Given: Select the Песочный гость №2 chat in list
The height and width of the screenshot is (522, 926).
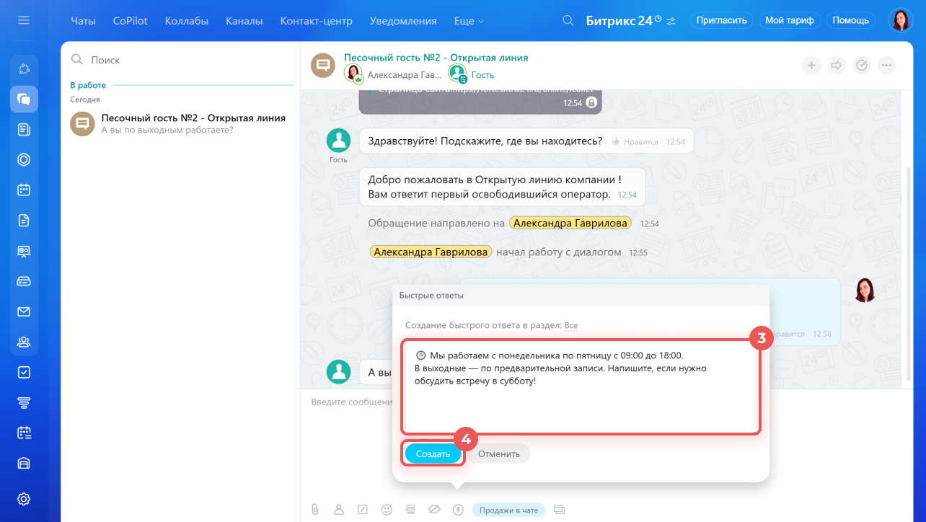Looking at the screenshot, I should pyautogui.click(x=180, y=123).
